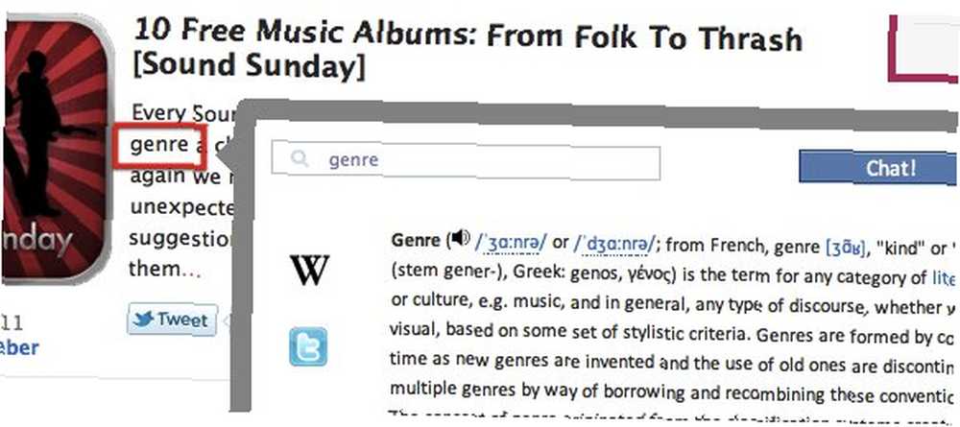
Task: Play the Genre pronunciation speaker icon
Action: [461, 238]
